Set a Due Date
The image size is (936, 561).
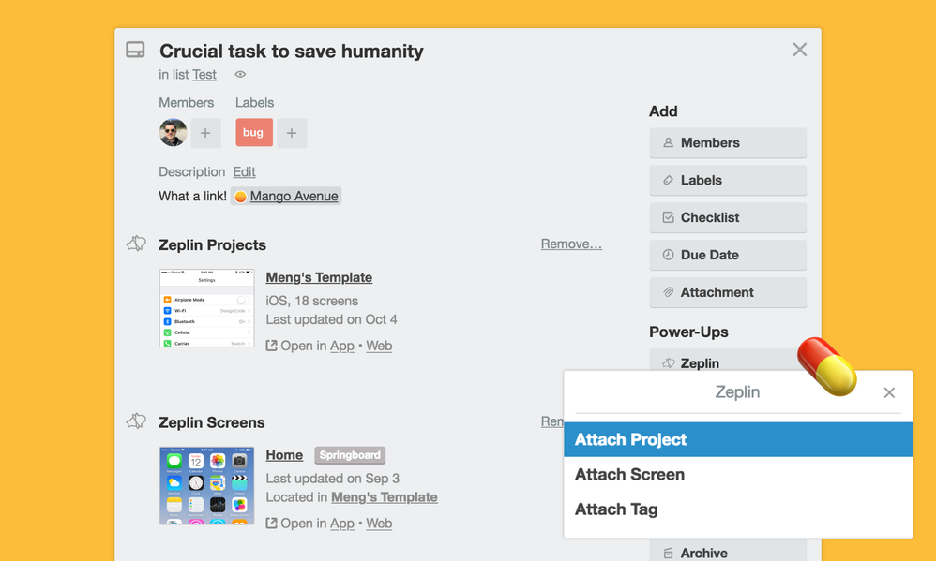point(728,255)
